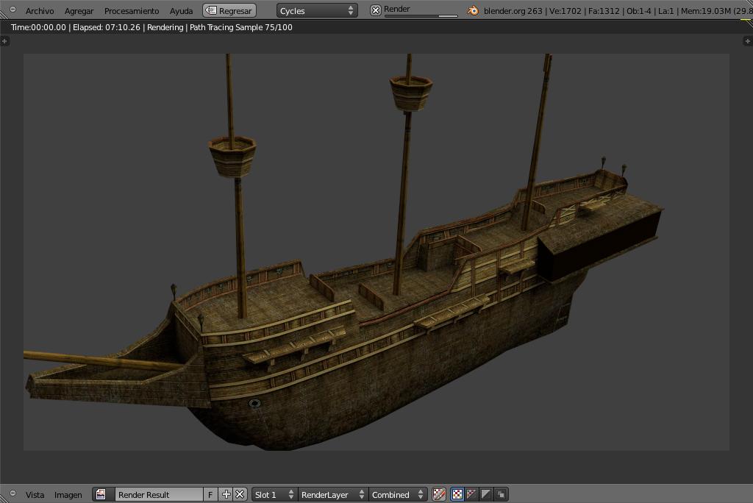This screenshot has height=503, width=753.
Task: Open the Combined pass dropdown
Action: point(398,495)
